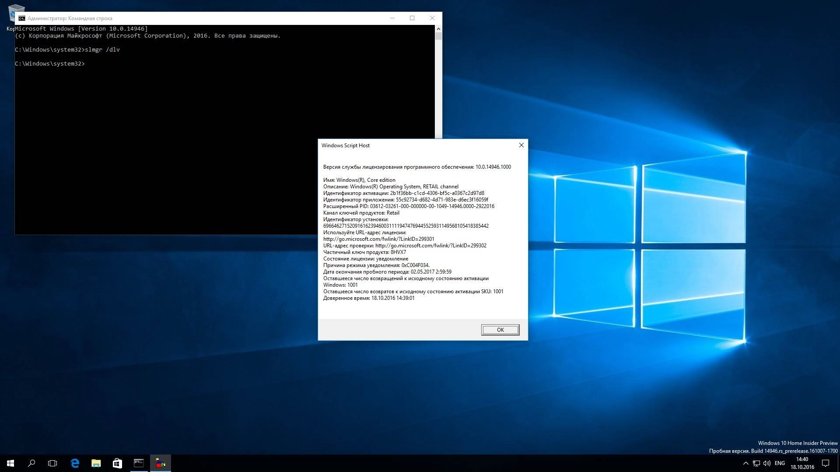
Task: Click OK in Windows Script Host dialog
Action: [500, 330]
